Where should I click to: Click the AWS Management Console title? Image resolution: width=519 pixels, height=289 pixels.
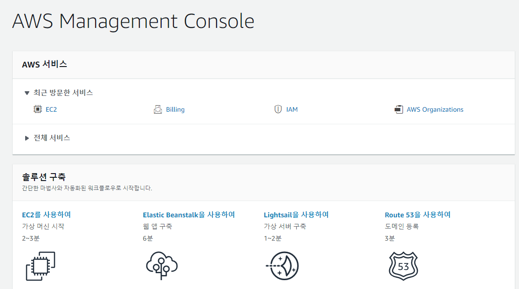tap(133, 21)
